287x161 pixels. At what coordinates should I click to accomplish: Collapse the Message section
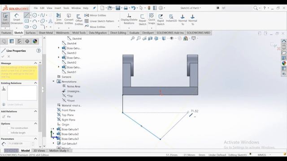click(35, 63)
